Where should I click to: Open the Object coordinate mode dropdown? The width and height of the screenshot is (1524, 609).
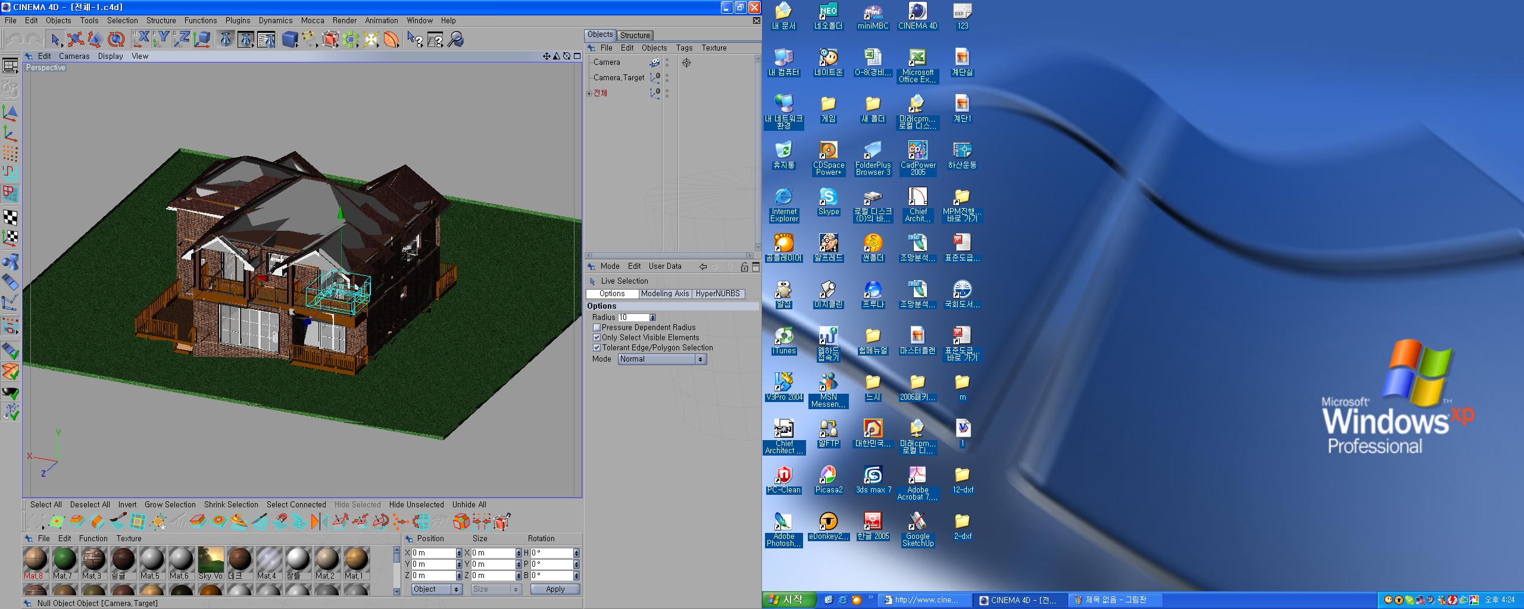436,589
